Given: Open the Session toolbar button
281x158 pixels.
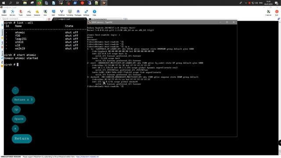Looking at the screenshot, I should [4, 13].
